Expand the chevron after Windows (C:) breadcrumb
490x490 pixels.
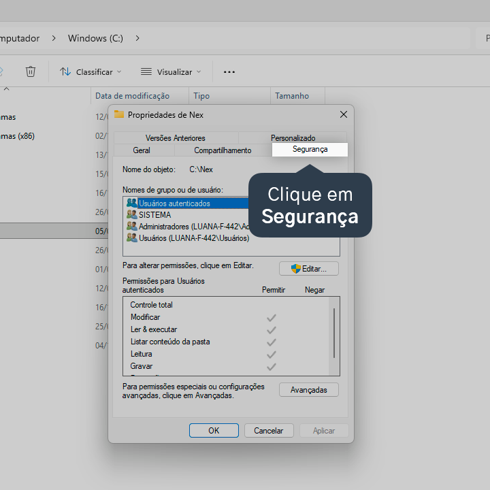pyautogui.click(x=137, y=38)
